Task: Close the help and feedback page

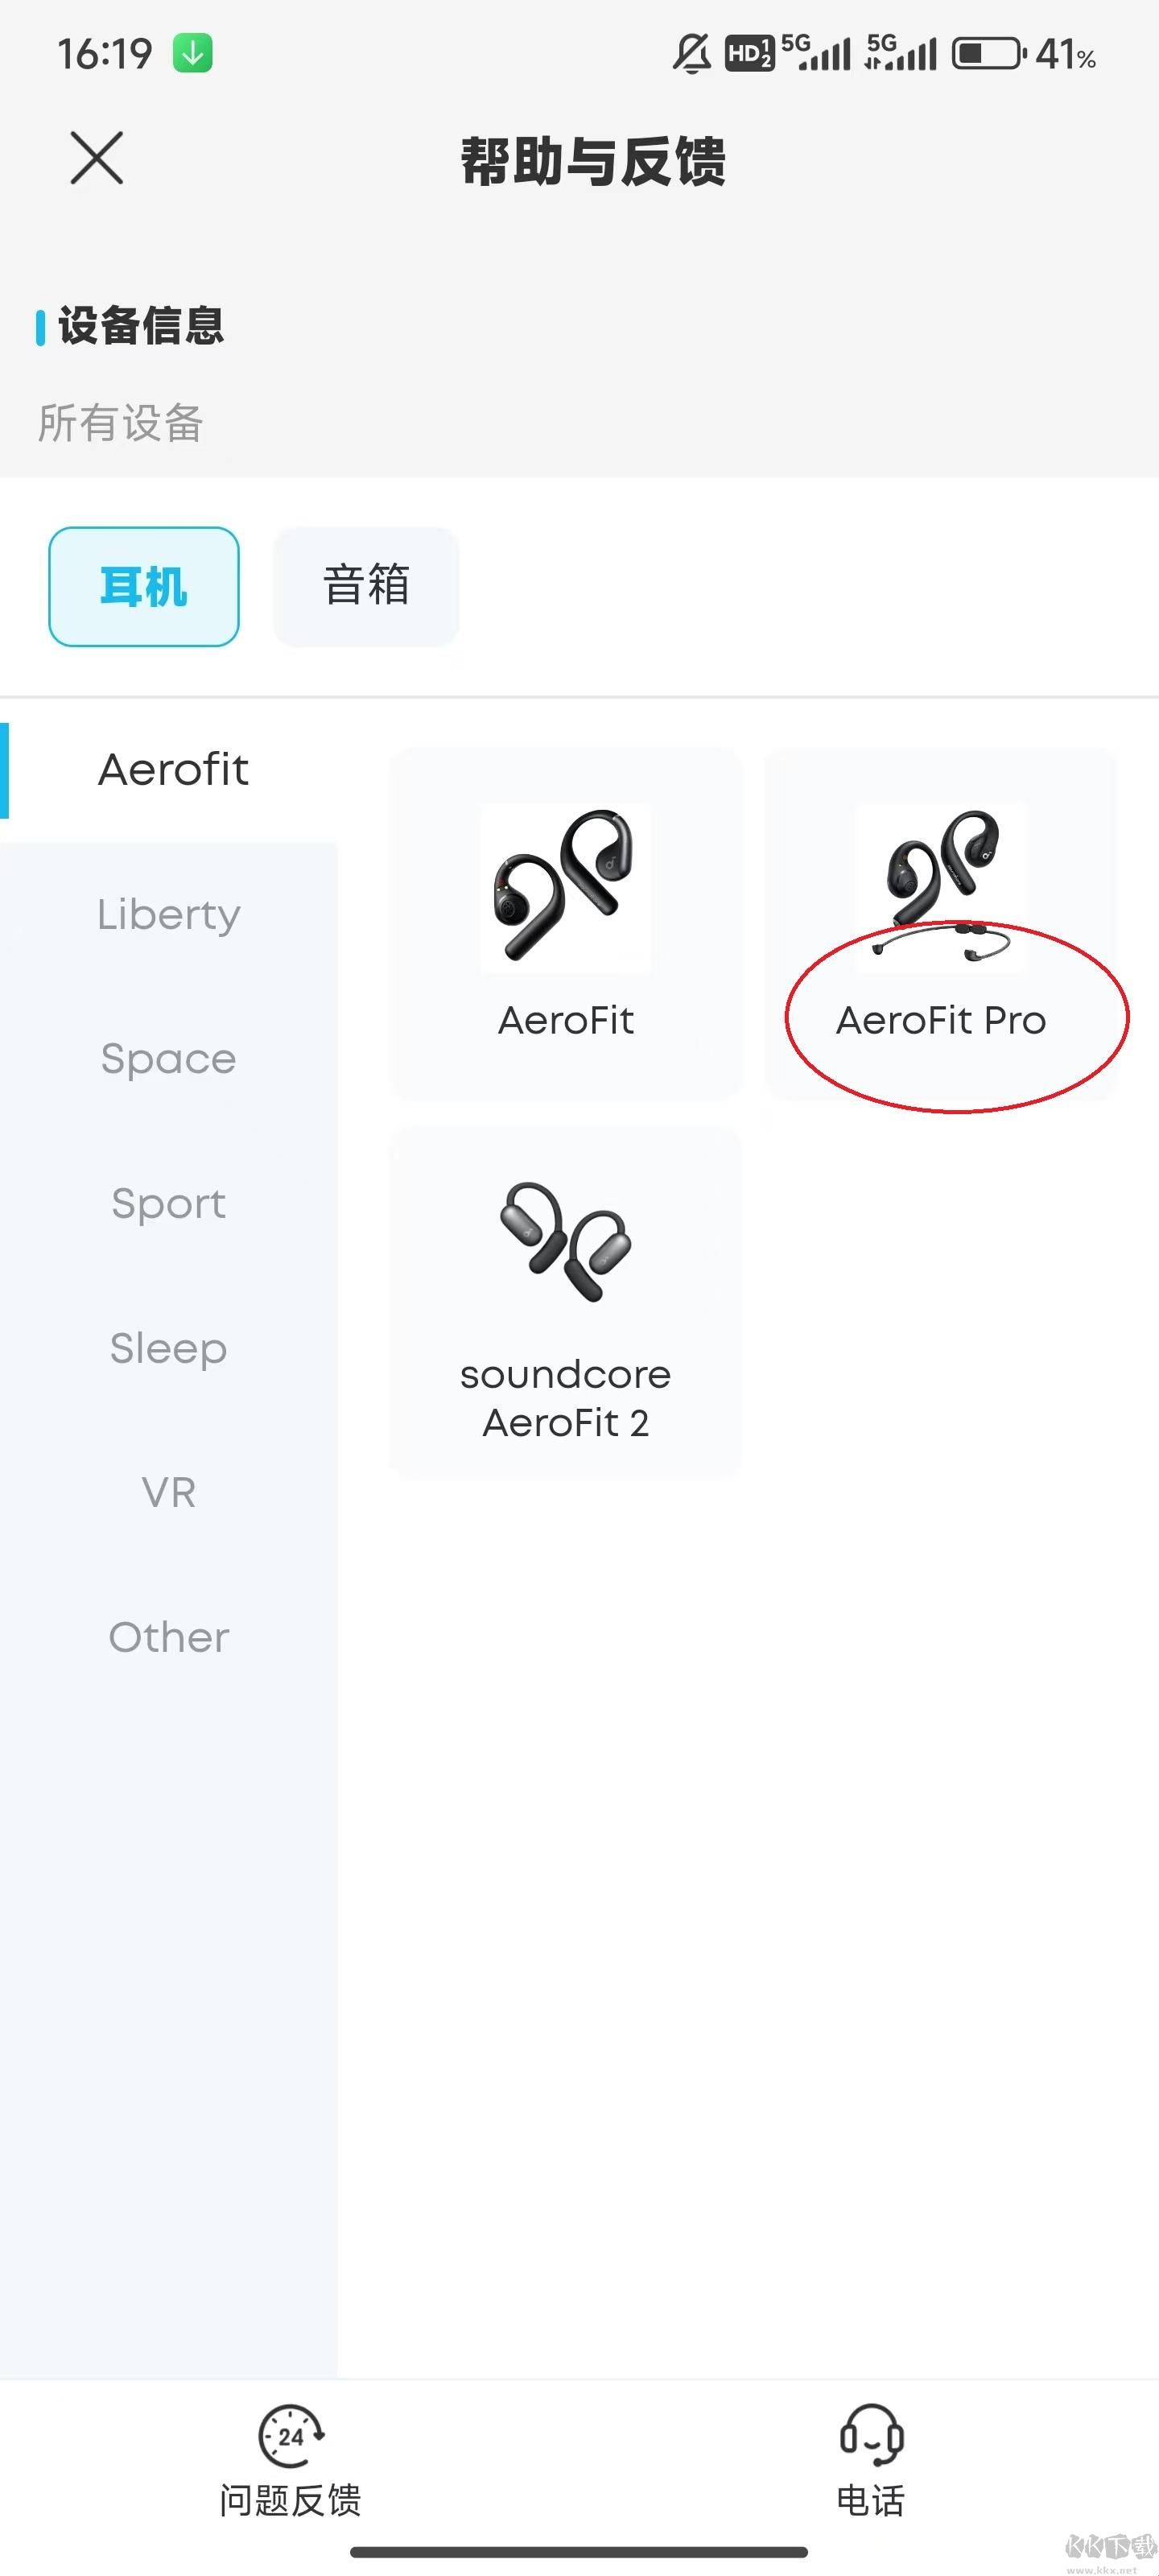Action: pyautogui.click(x=97, y=158)
